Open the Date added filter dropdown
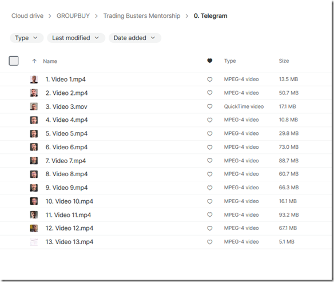This screenshot has height=282, width=334. click(x=135, y=38)
